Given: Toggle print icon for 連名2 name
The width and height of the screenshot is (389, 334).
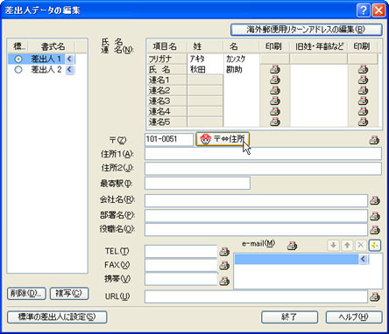Looking at the screenshot, I should pyautogui.click(x=274, y=91).
